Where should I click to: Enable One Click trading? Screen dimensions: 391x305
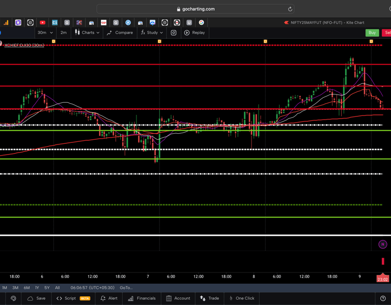[242, 298]
